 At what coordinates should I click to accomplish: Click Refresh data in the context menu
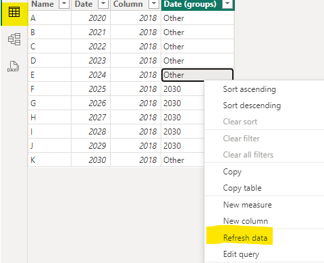point(245,238)
